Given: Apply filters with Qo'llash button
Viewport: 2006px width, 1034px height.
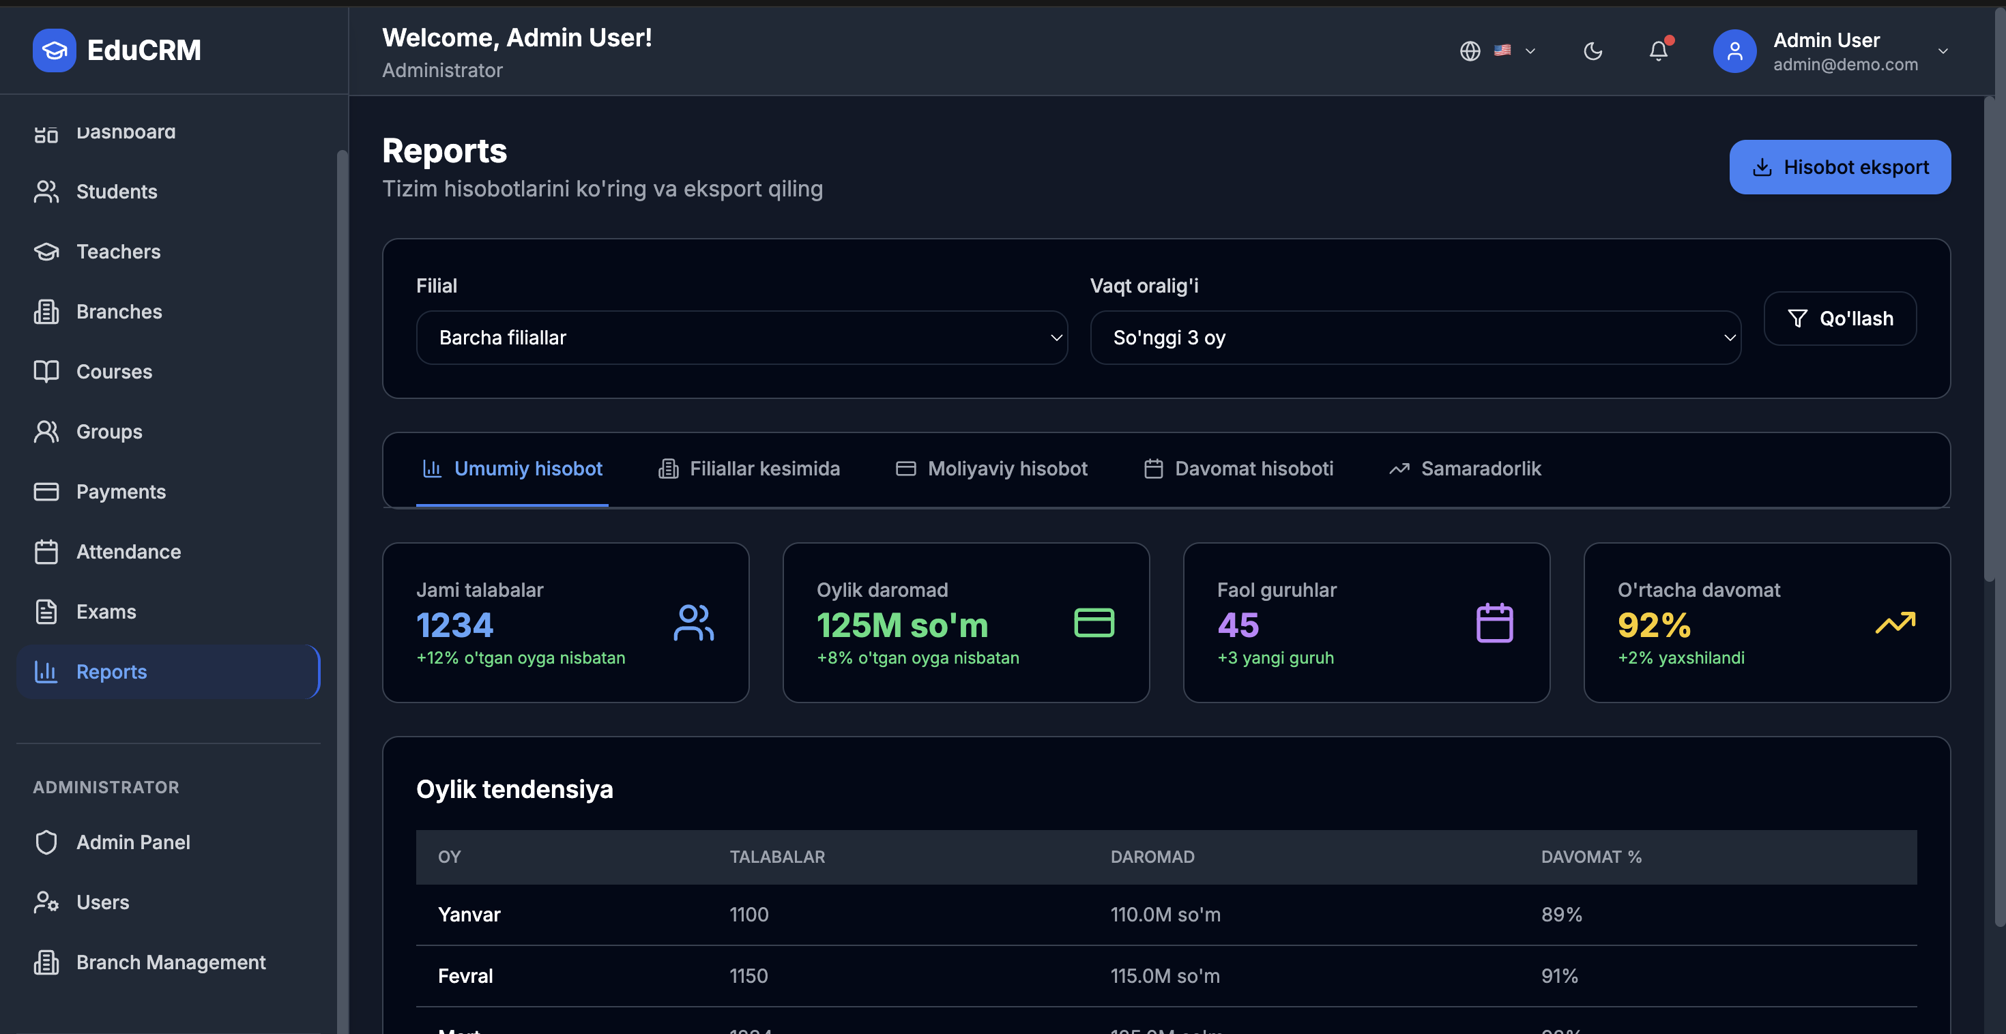Looking at the screenshot, I should [1840, 318].
